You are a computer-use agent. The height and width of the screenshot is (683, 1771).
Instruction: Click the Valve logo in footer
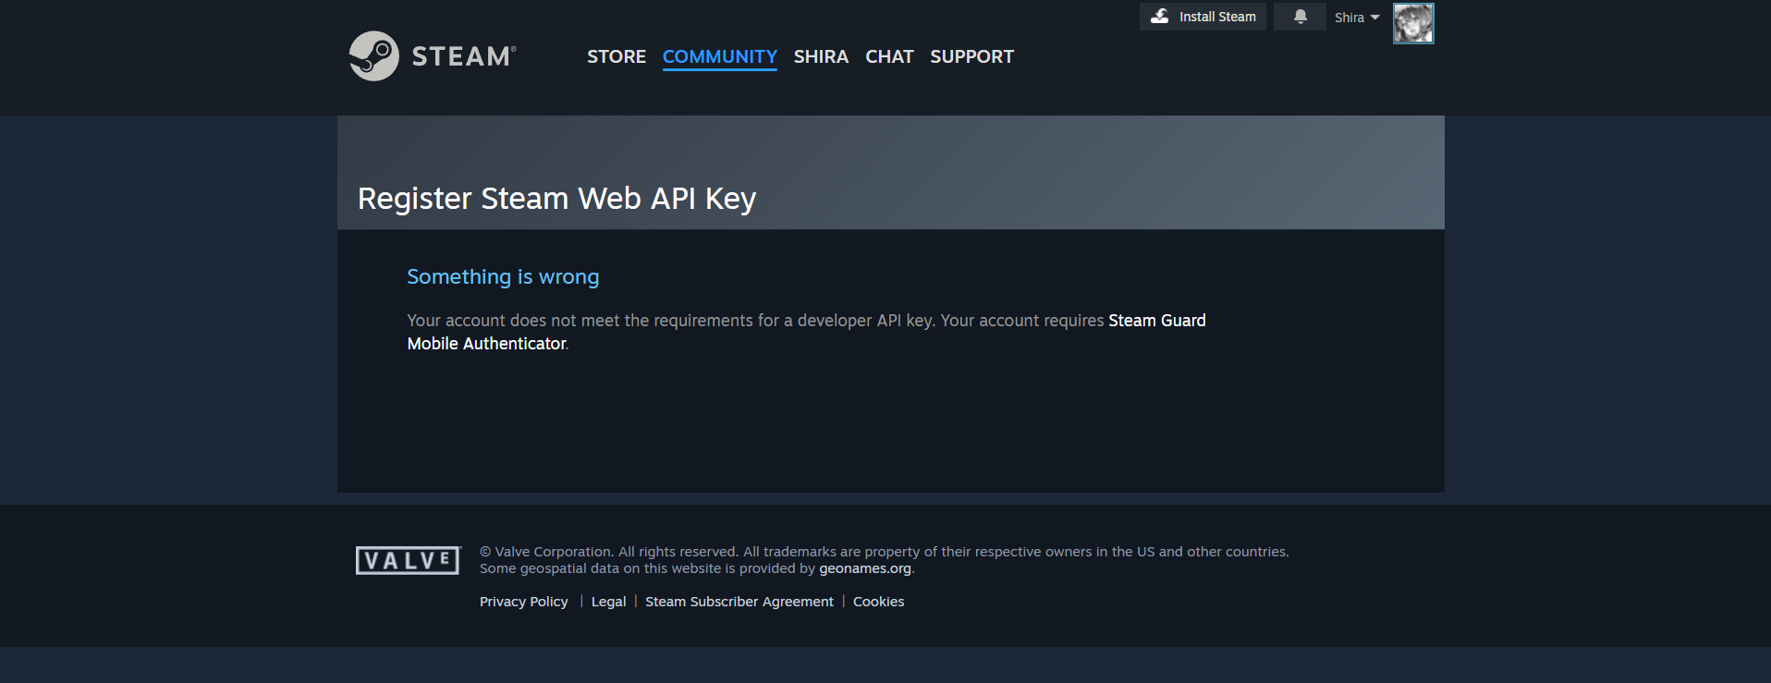[408, 560]
